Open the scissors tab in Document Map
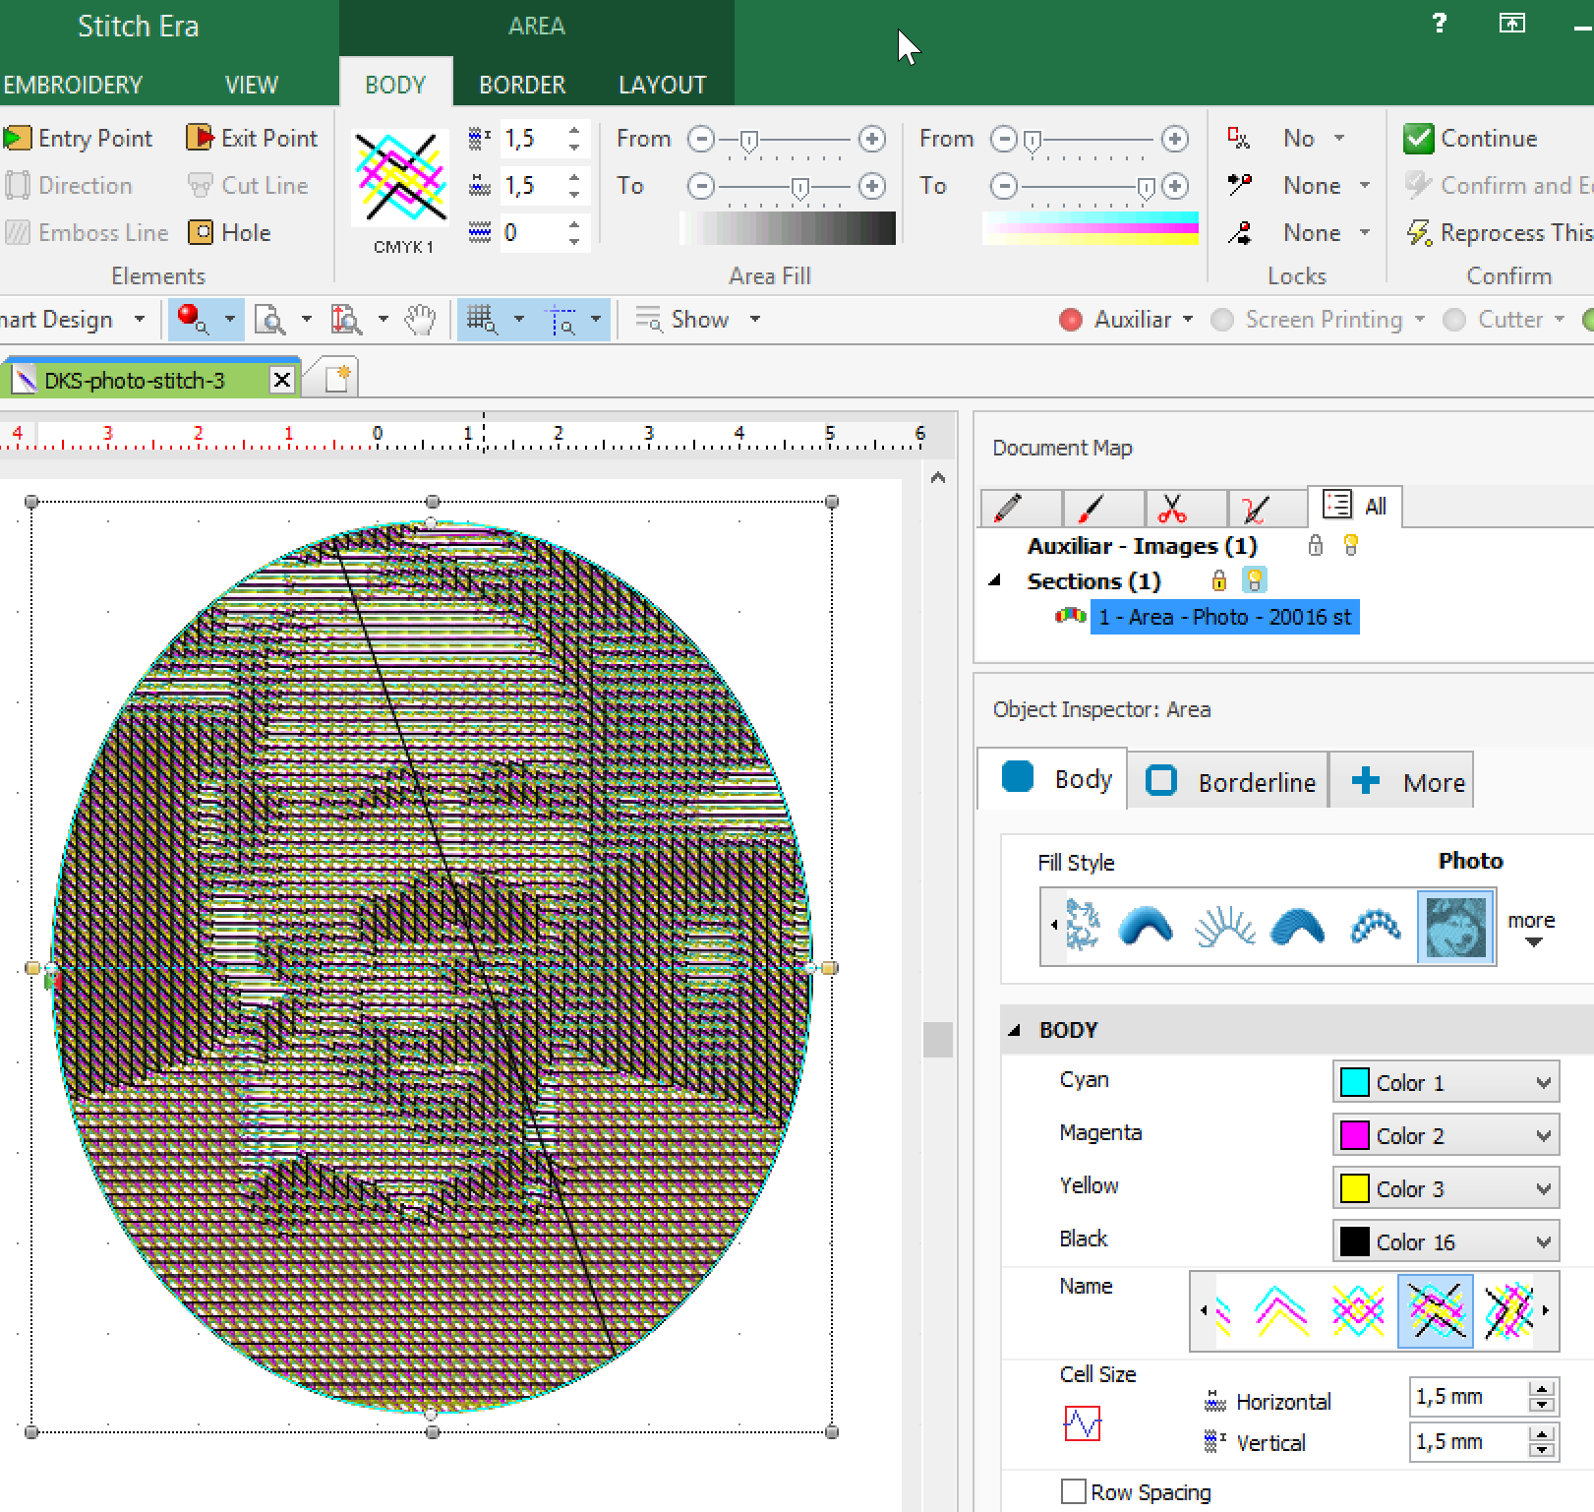 [1171, 508]
